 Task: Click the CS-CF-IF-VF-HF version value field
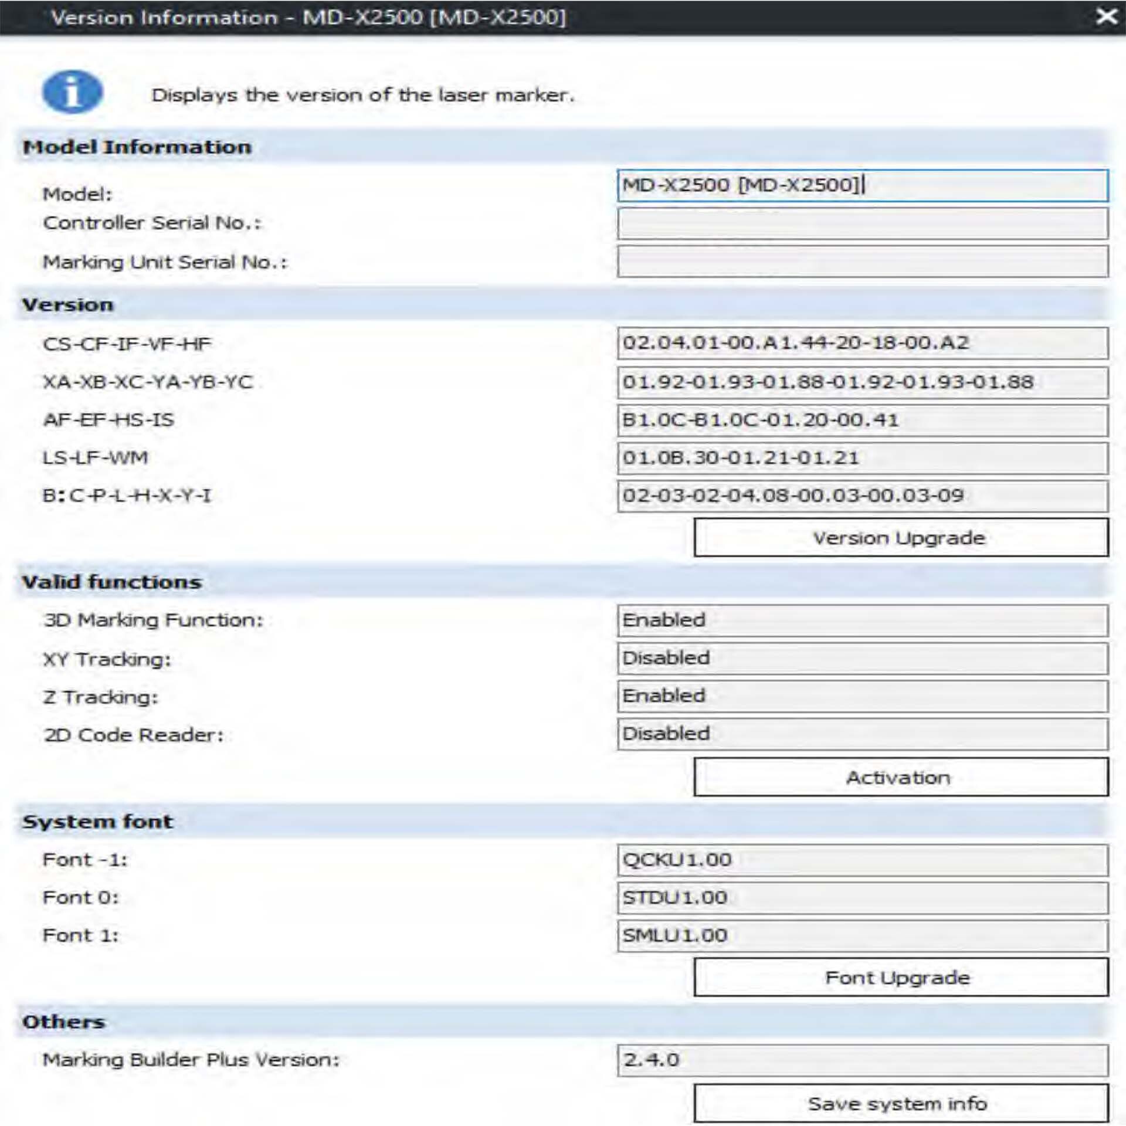(863, 343)
